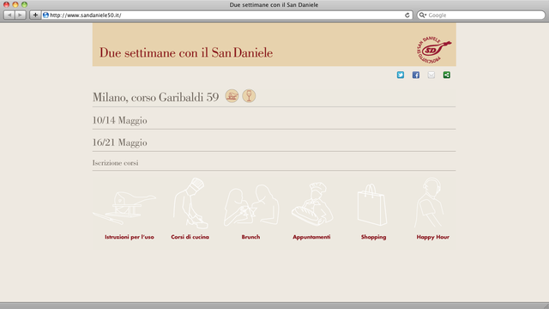Screen dimensions: 549x309
Task: Click Due settimane con il San Daniele title
Action: tap(186, 52)
